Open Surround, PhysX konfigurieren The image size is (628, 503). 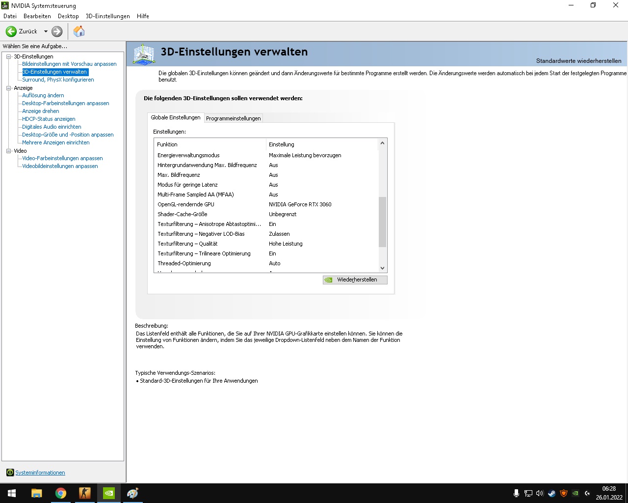pyautogui.click(x=58, y=80)
